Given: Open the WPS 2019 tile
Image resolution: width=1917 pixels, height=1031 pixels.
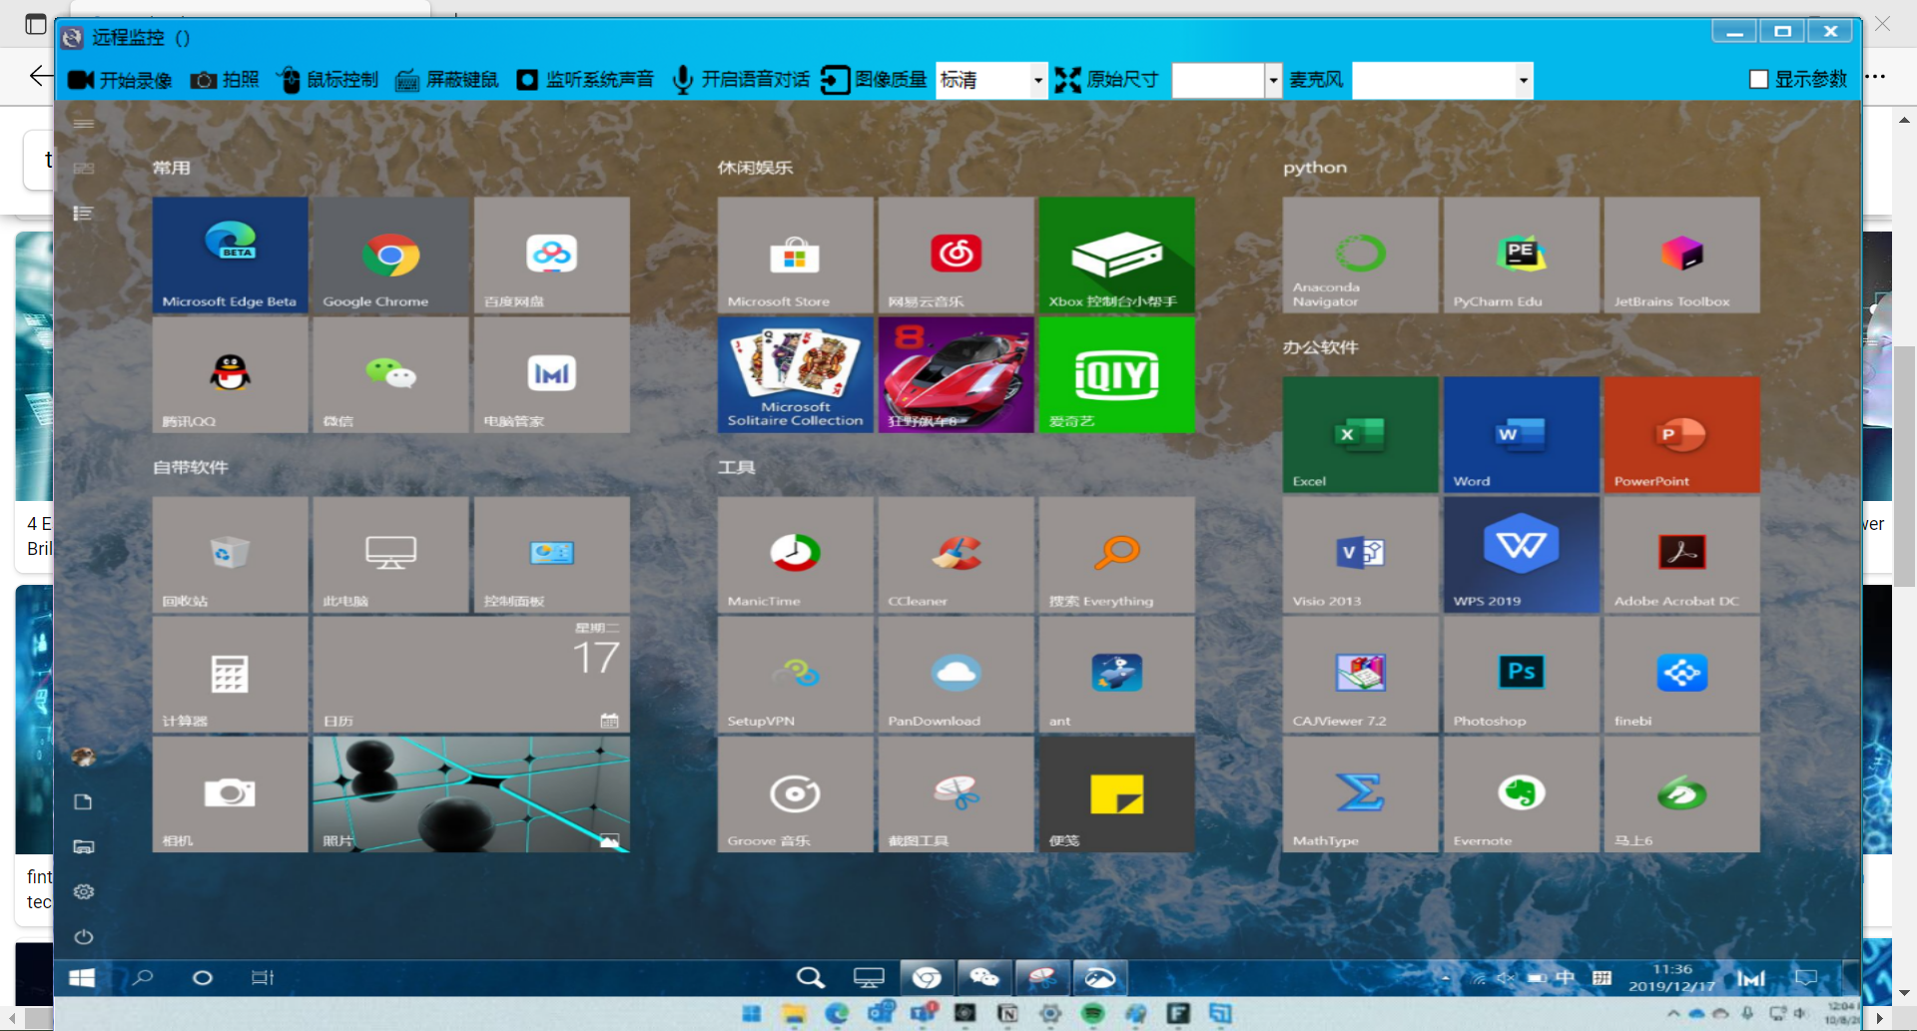Looking at the screenshot, I should [x=1521, y=555].
